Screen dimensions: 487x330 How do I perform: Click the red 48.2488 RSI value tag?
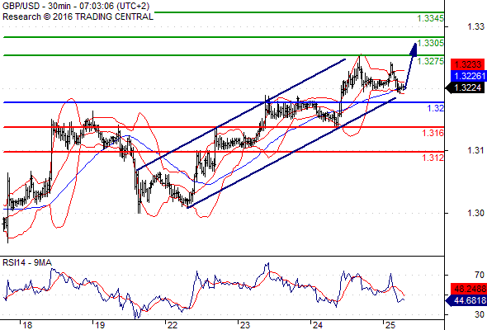[x=469, y=289]
